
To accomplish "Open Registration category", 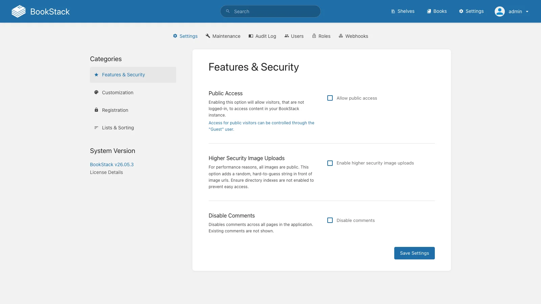I will click(x=133, y=110).
